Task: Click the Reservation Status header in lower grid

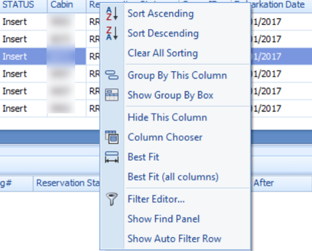Action: (x=67, y=183)
